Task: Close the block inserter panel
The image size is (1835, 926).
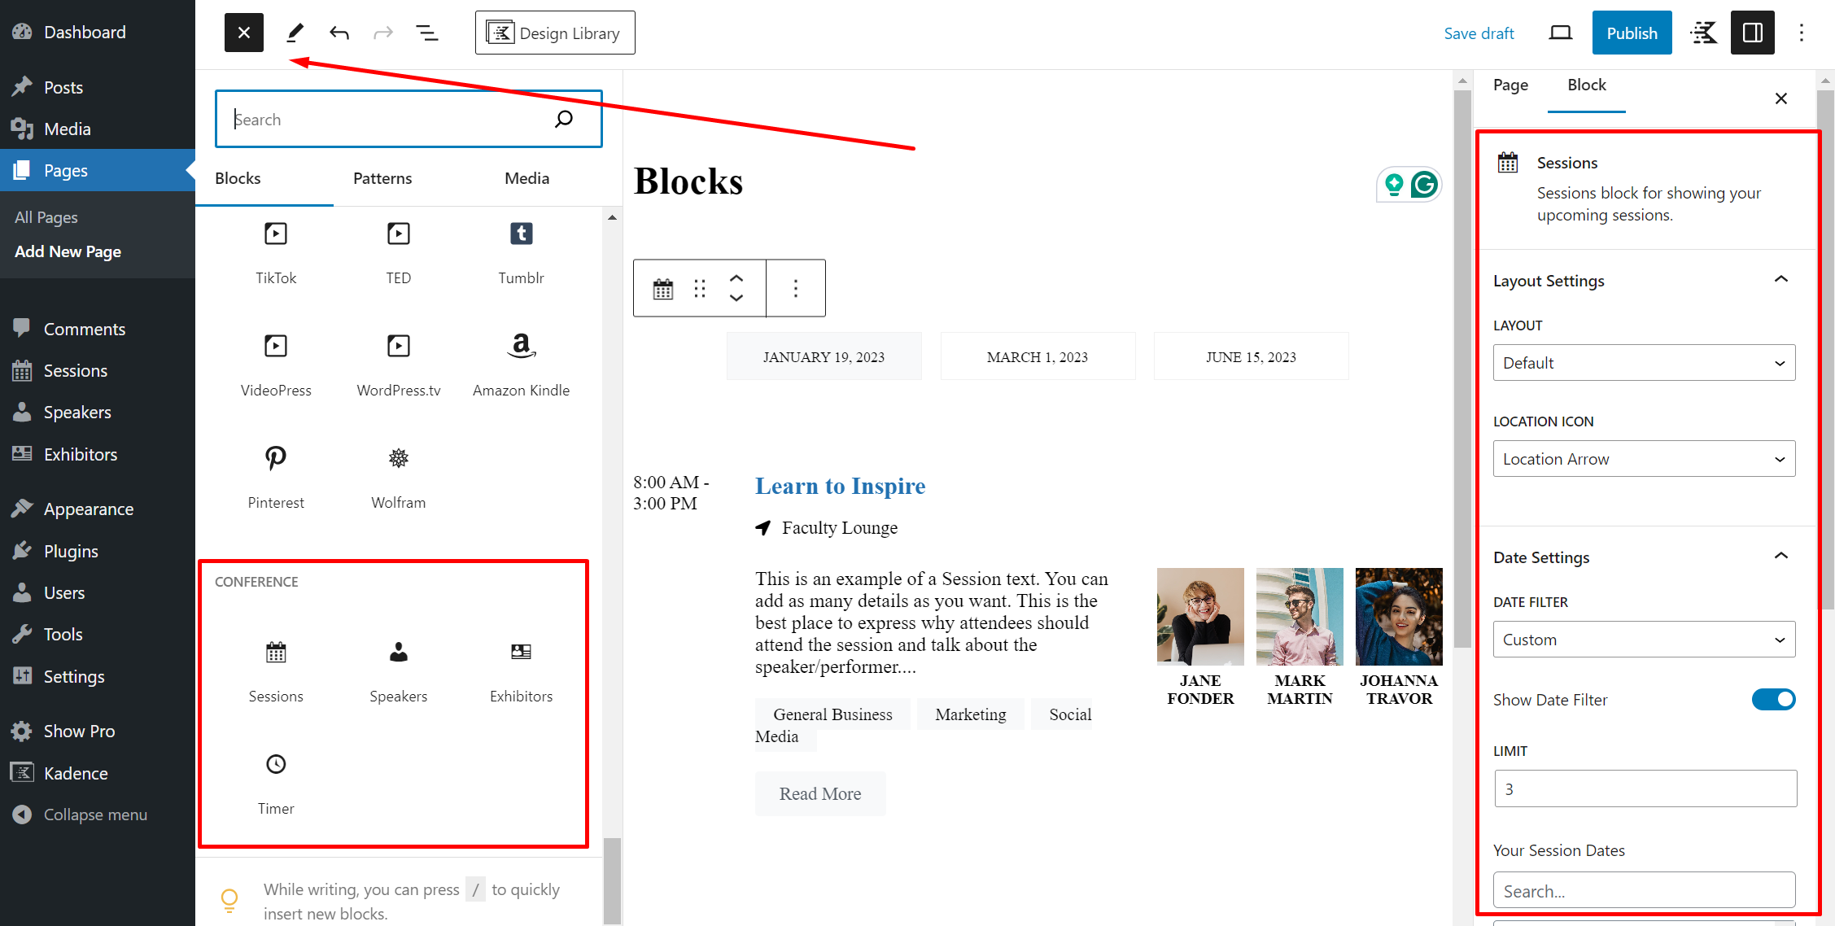Action: 243,33
